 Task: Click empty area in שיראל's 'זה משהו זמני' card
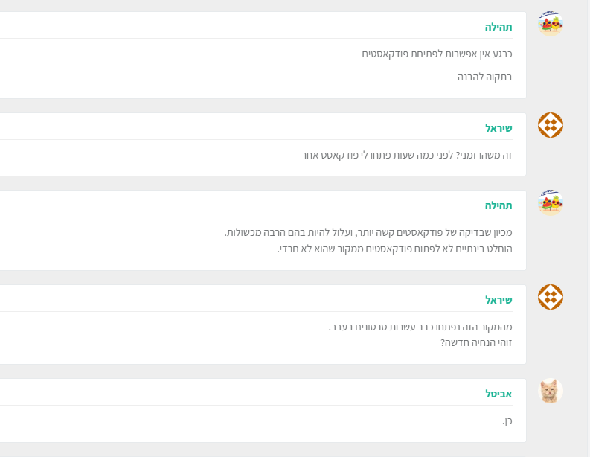(149, 155)
